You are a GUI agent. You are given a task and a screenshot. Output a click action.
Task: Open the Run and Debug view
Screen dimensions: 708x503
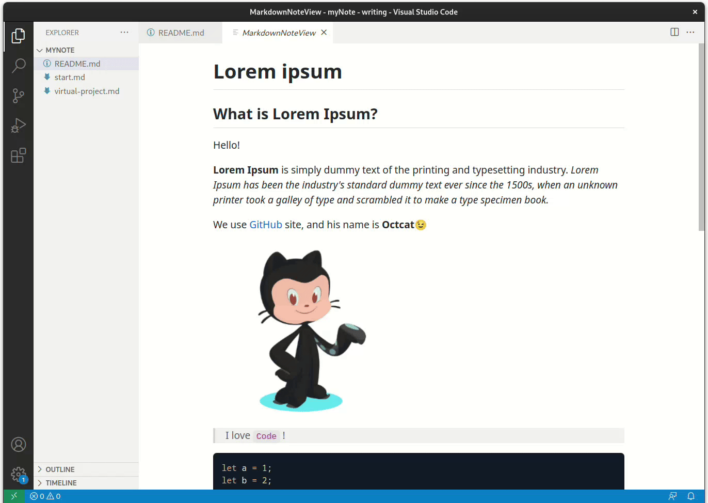(18, 125)
